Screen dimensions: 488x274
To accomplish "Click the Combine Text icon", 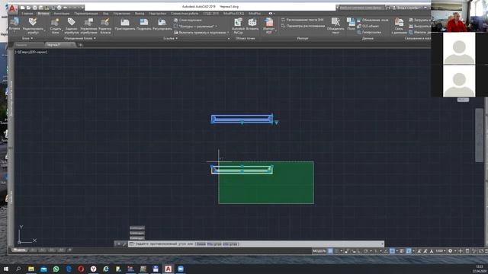I will 335,25.
